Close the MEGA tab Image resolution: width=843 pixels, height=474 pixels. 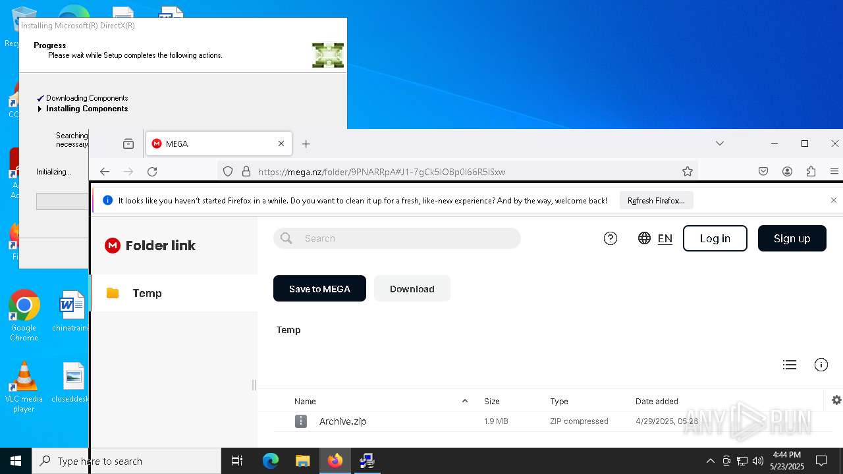pos(281,144)
